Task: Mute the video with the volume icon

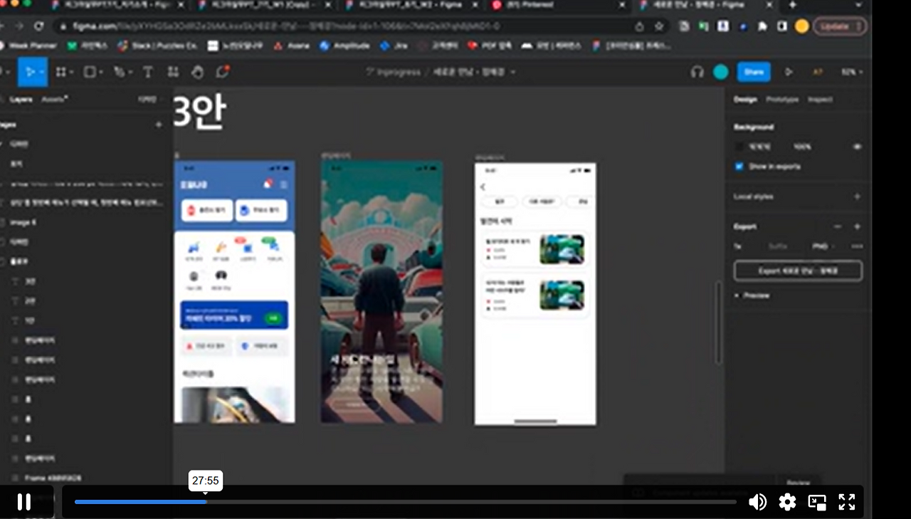Action: click(757, 502)
